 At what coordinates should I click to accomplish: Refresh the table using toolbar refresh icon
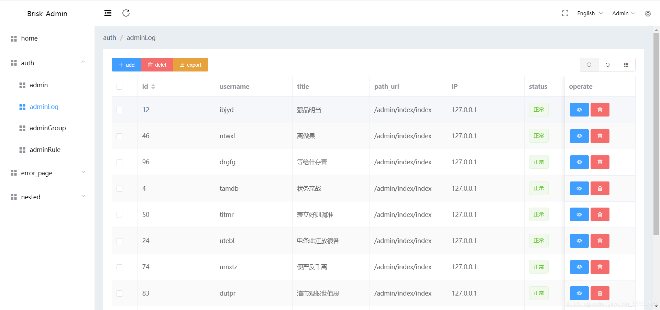pos(608,65)
